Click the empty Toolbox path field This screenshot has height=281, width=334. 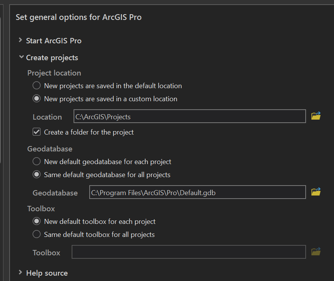click(x=188, y=252)
